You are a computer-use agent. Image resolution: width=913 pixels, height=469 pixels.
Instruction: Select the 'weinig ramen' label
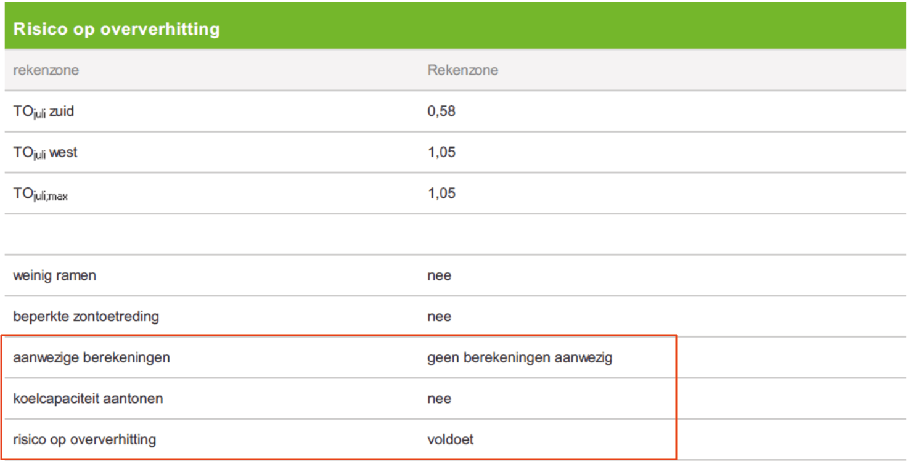click(54, 275)
